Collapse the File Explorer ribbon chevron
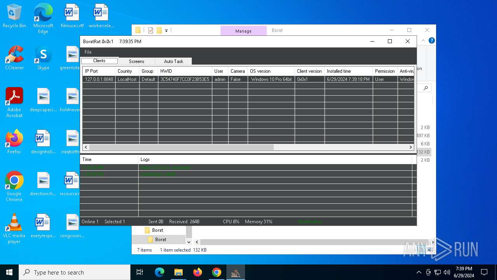 [424, 40]
